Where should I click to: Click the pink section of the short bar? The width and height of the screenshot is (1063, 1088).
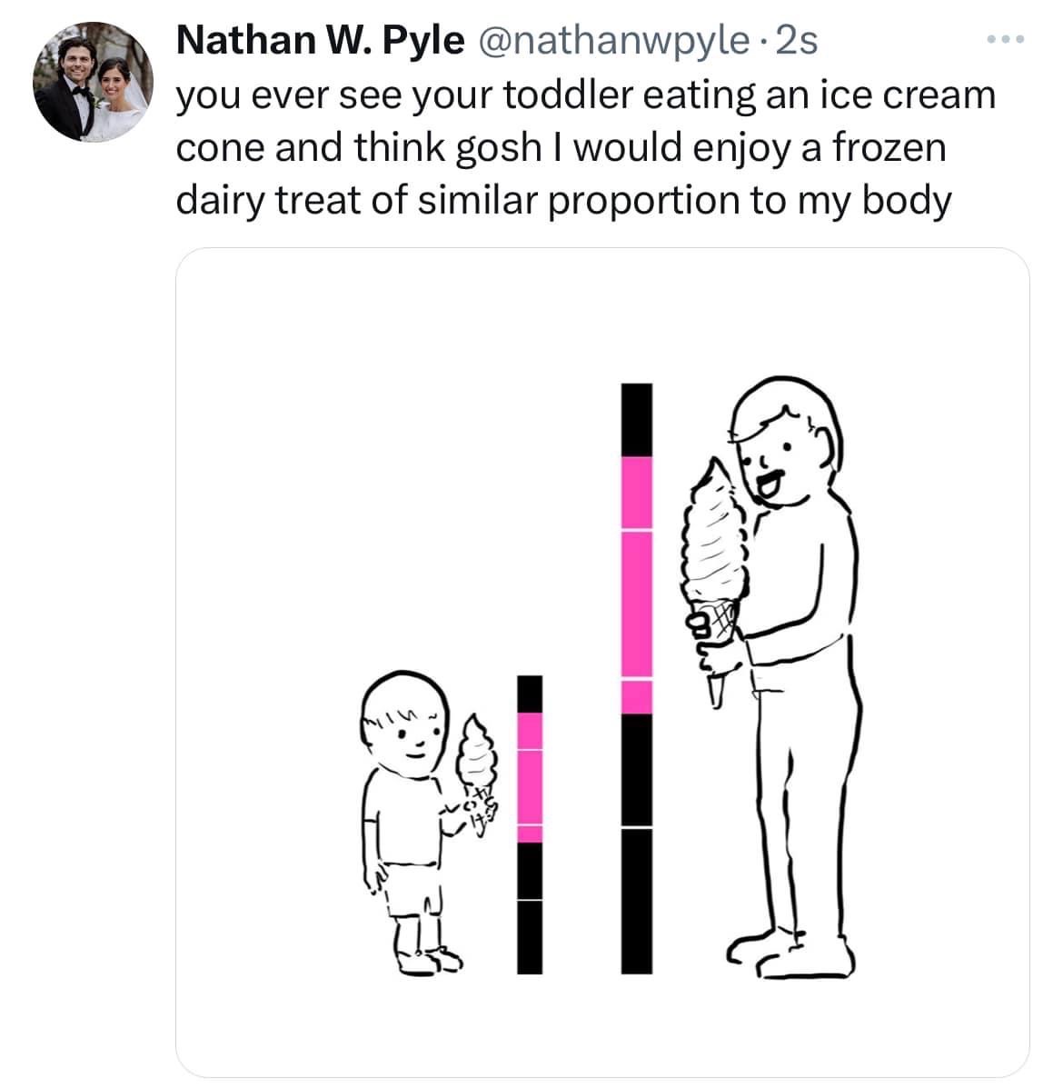click(530, 777)
